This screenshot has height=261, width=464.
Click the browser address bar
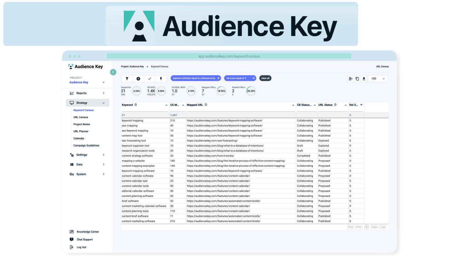click(x=229, y=56)
